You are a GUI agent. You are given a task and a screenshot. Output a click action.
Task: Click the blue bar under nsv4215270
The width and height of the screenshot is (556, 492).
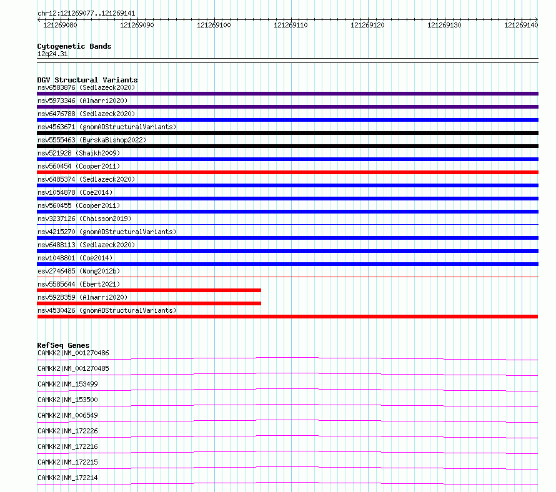[287, 238]
